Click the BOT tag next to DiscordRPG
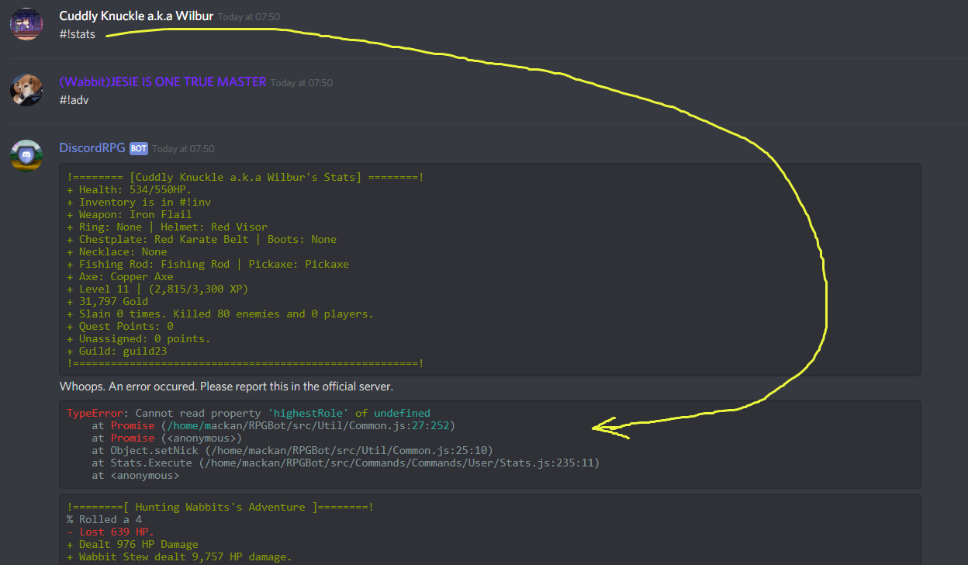The height and width of the screenshot is (565, 968). pyautogui.click(x=139, y=148)
